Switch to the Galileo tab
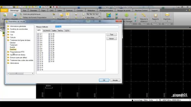Viewport: 191px width, 107px height. 54,31
